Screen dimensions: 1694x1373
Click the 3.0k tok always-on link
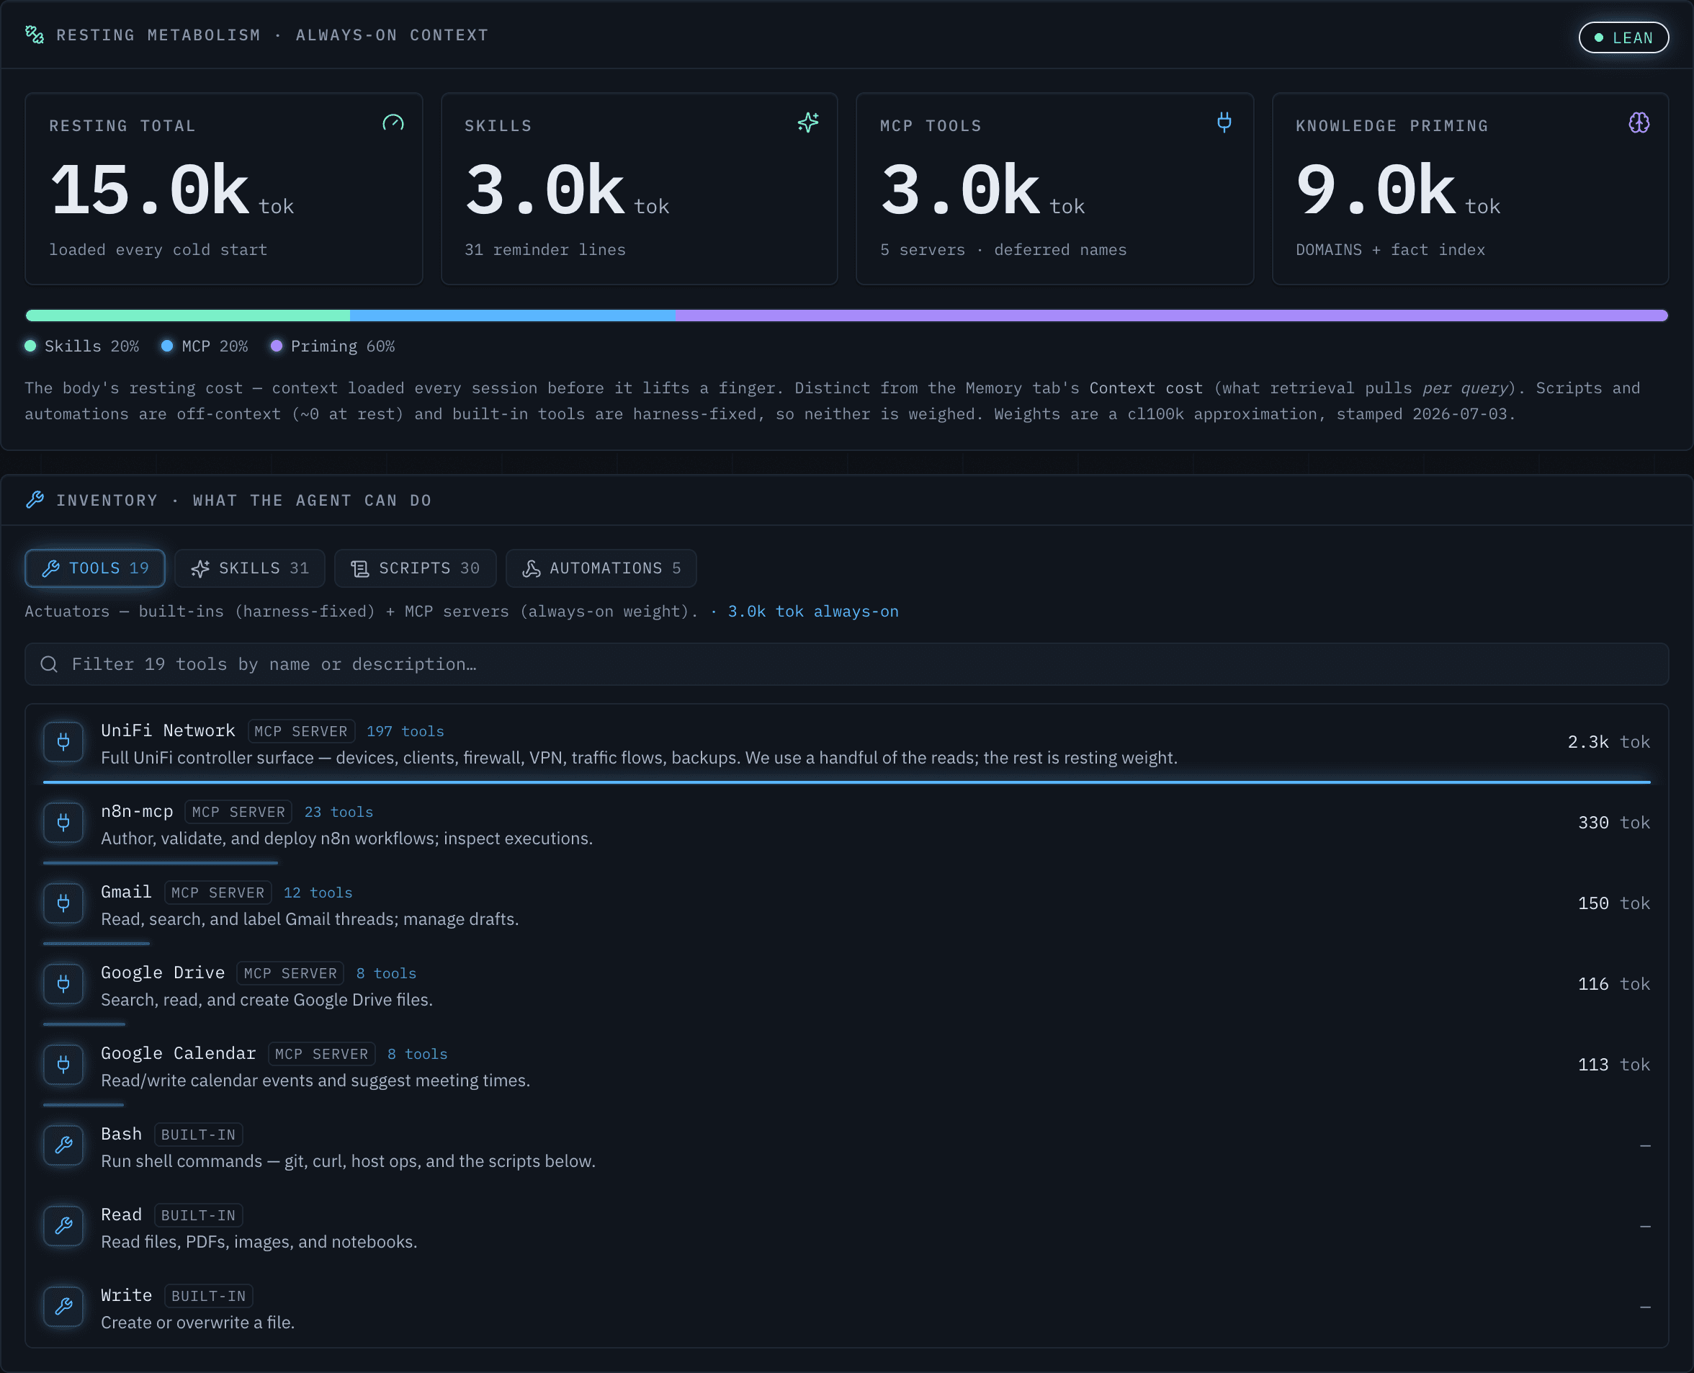click(x=813, y=612)
